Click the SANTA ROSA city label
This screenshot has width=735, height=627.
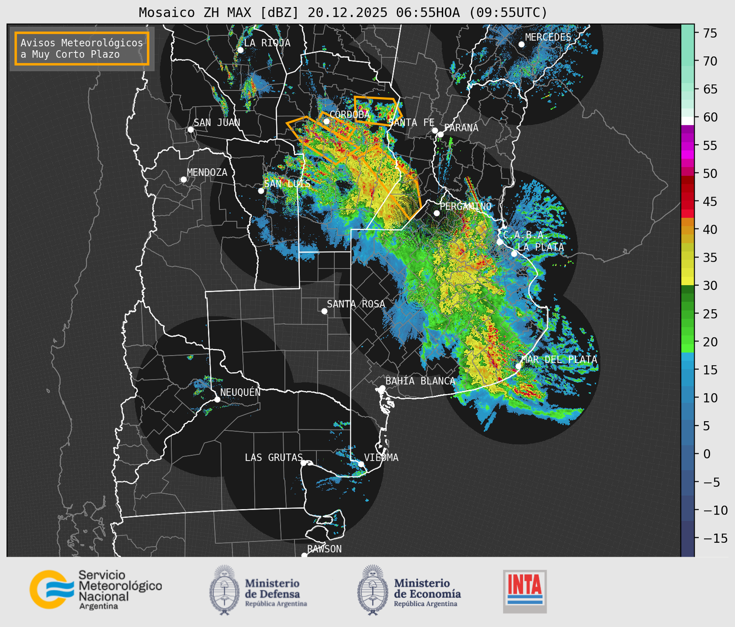tap(356, 304)
